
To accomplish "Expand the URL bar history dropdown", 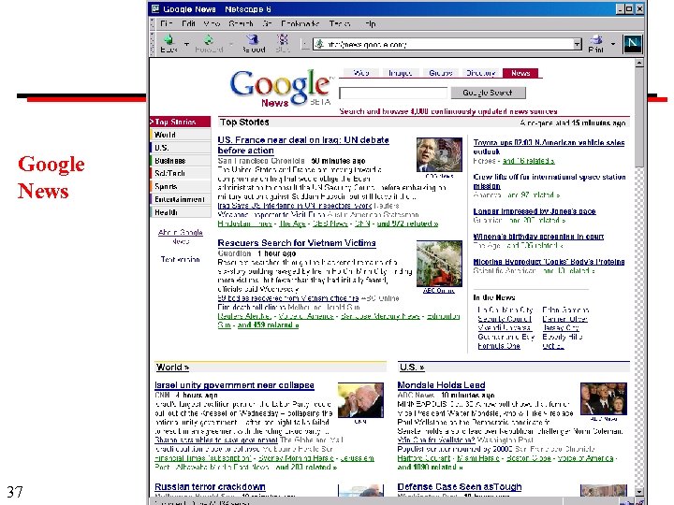I will (578, 44).
